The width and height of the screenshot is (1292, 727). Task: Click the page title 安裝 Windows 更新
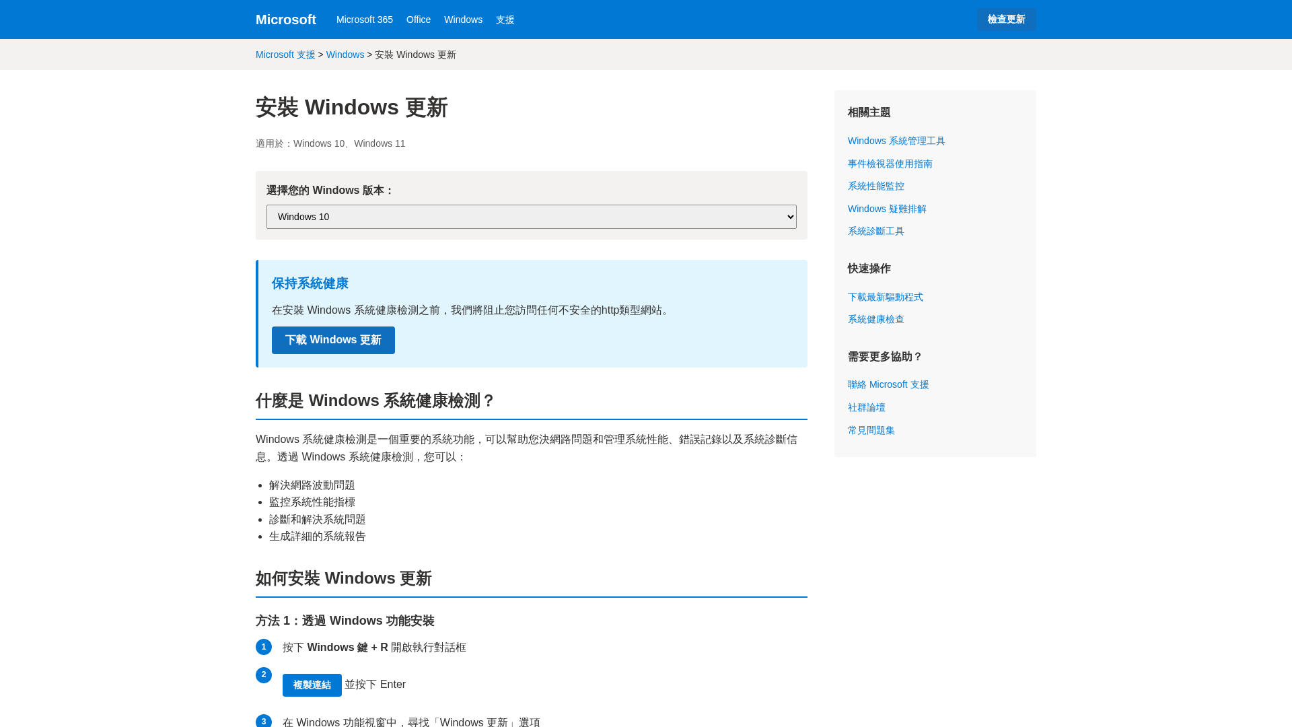click(x=351, y=108)
